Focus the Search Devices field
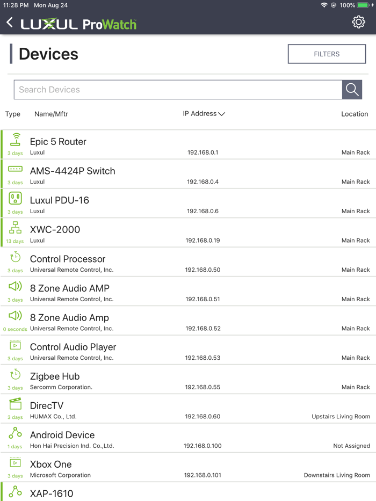The width and height of the screenshot is (376, 501). 178,90
